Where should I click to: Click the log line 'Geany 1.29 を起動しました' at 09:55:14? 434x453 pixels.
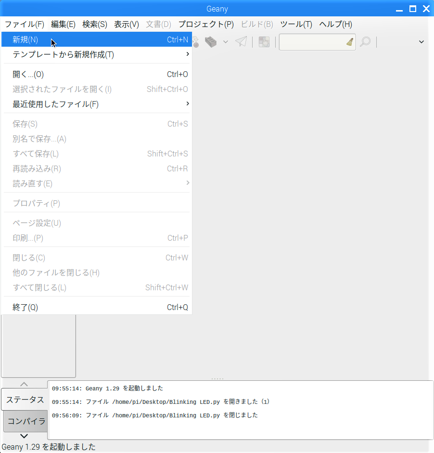[107, 388]
